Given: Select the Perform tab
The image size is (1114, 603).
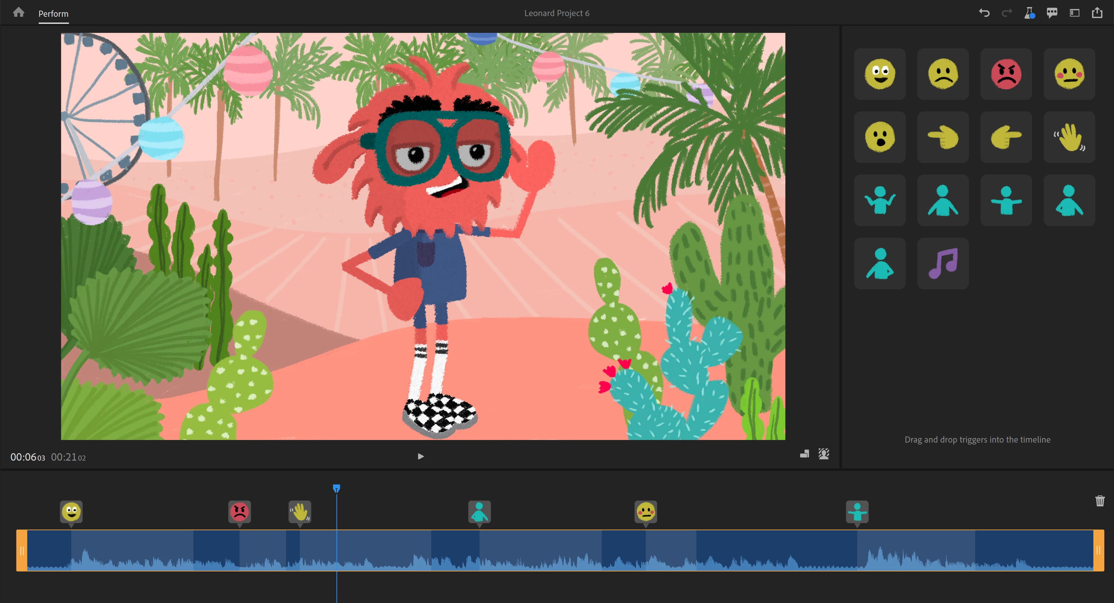Looking at the screenshot, I should [53, 14].
